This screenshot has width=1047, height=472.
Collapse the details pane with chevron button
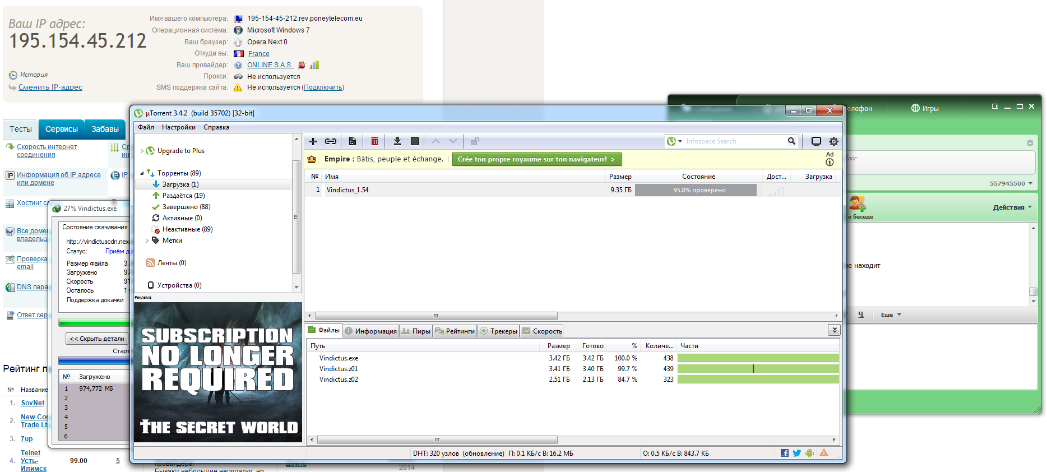click(834, 330)
